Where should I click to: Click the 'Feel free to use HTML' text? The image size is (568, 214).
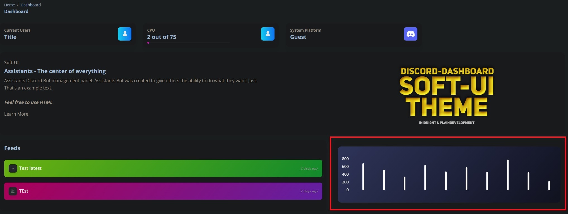28,102
